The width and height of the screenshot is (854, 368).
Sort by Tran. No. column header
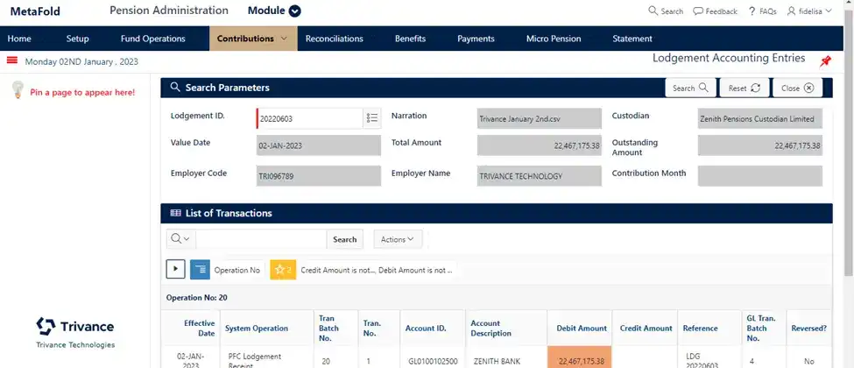(372, 329)
